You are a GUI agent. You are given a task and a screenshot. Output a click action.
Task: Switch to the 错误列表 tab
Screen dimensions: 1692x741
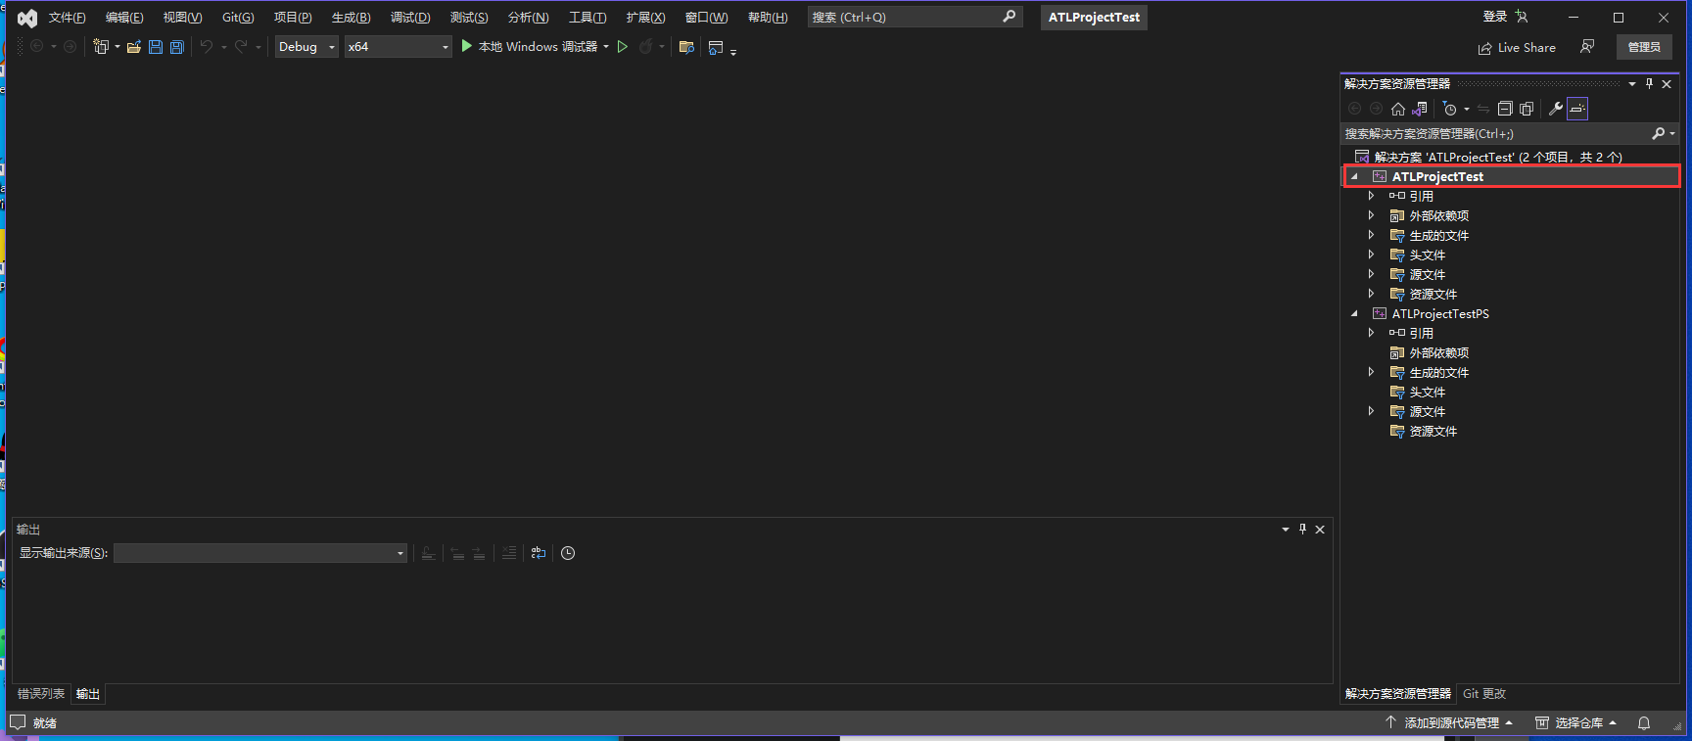41,694
